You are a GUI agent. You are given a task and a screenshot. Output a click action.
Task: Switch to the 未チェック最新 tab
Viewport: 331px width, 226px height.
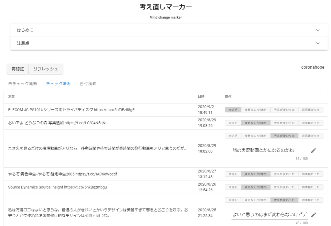pos(23,84)
